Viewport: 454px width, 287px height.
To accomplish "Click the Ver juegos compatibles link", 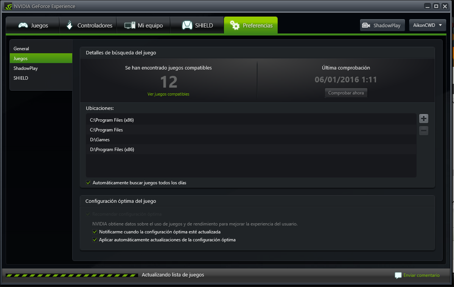I will (x=168, y=94).
